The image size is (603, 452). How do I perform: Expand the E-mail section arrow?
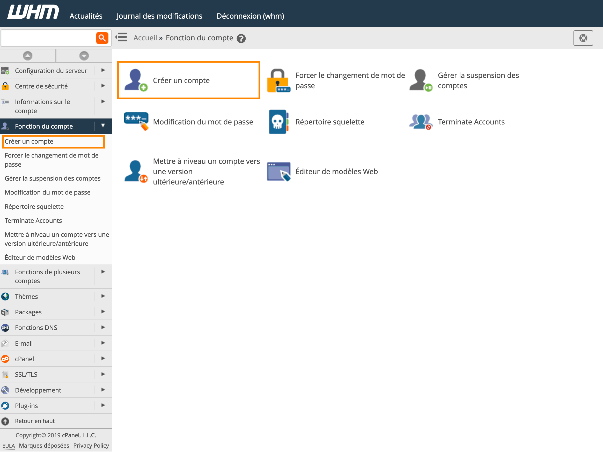pyautogui.click(x=103, y=343)
